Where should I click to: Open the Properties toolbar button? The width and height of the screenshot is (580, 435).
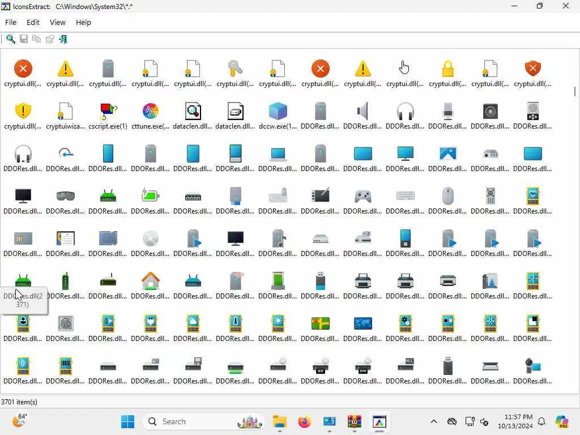coord(50,39)
